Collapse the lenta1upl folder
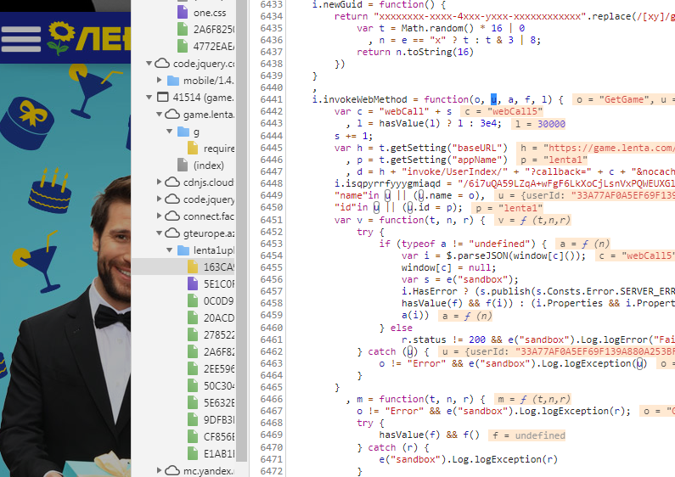 click(x=170, y=250)
